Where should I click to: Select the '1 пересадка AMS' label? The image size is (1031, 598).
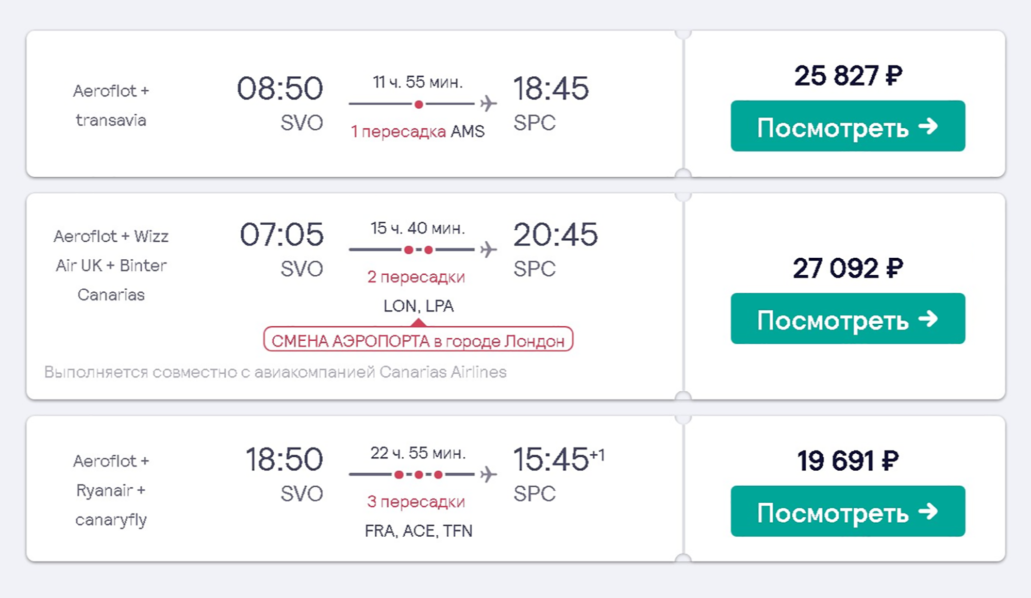(x=418, y=131)
